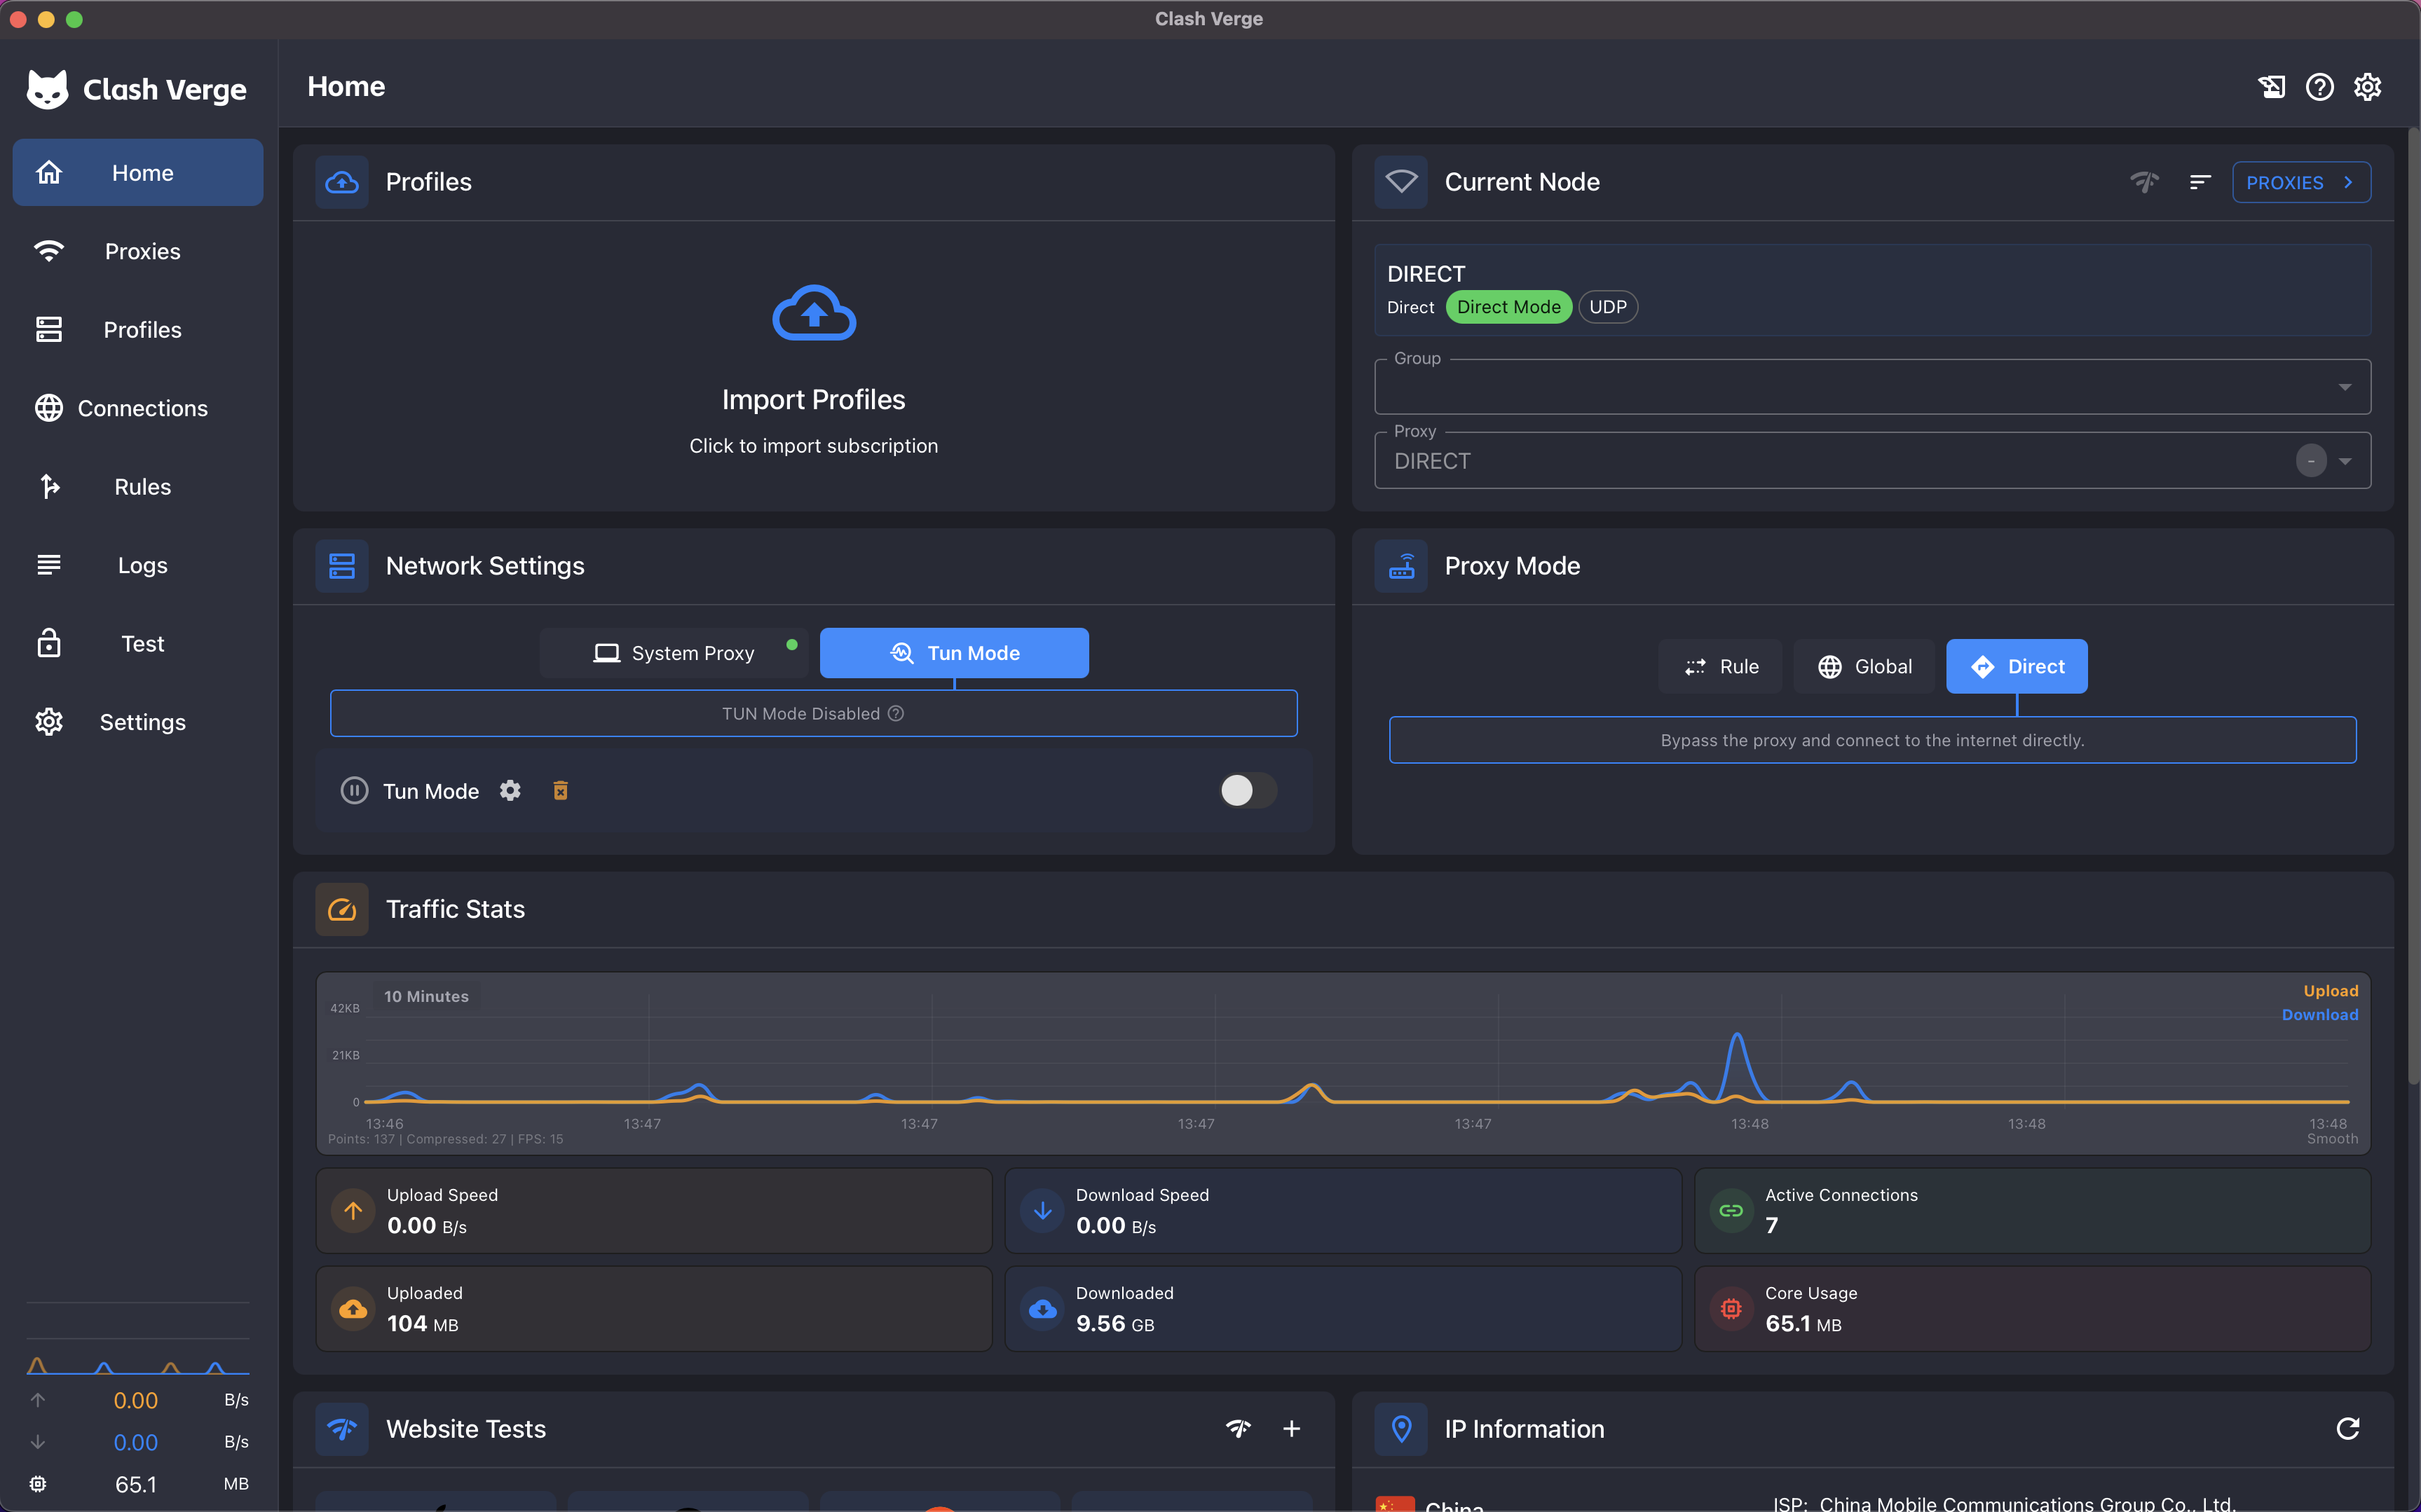2421x1512 pixels.
Task: Click the Group dropdown arrow
Action: (x=2345, y=387)
